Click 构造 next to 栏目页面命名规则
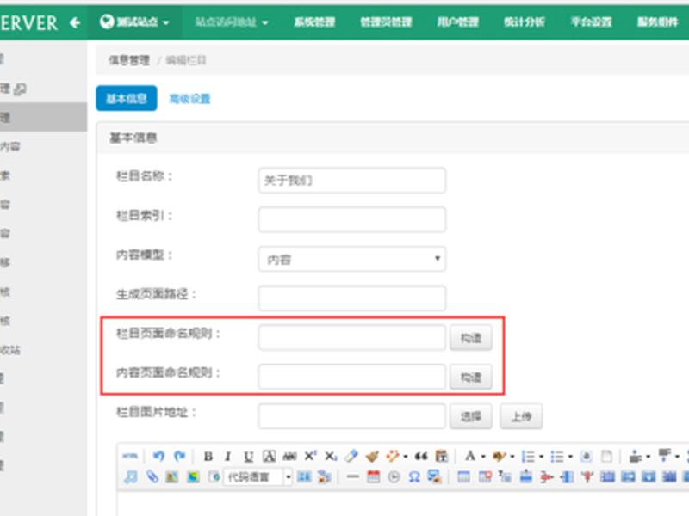Screen dimensions: 689x516 tap(470, 338)
